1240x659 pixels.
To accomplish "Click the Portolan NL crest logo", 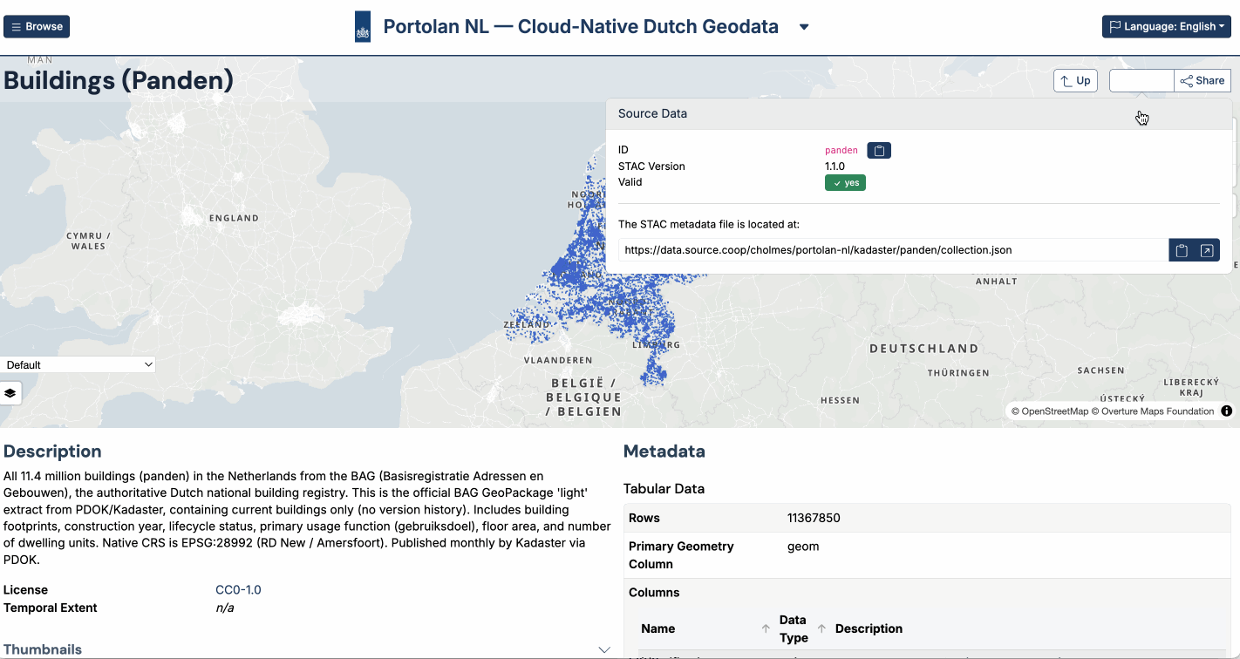I will point(363,27).
